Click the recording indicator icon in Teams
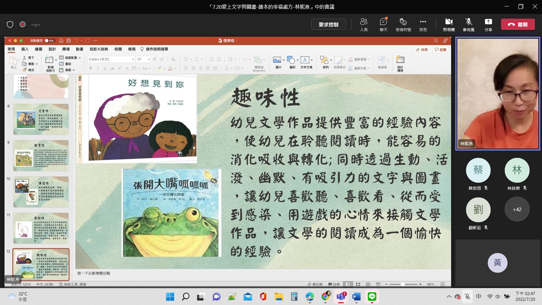 [x=23, y=25]
